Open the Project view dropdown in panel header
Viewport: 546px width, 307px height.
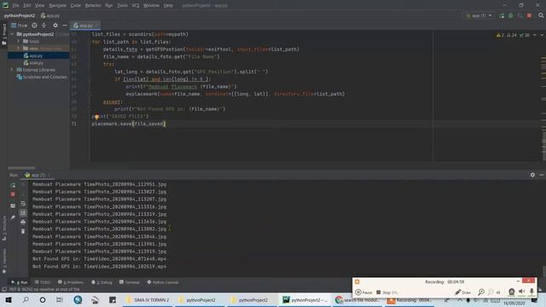(19, 26)
